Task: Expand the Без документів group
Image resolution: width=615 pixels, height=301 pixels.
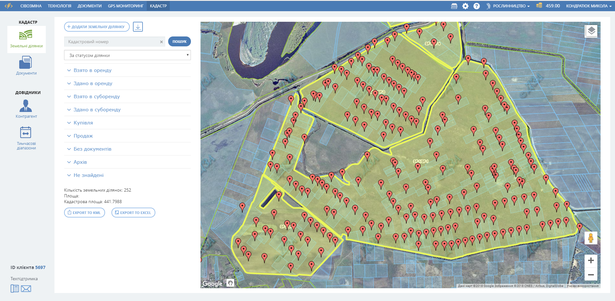Action: point(92,149)
